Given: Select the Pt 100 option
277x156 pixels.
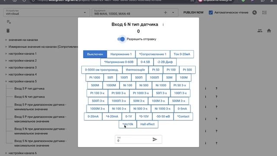Looking at the screenshot, I should click(171, 70).
